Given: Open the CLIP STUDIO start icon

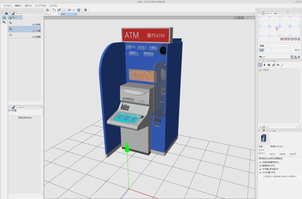Looking at the screenshot, I should click(47, 10).
